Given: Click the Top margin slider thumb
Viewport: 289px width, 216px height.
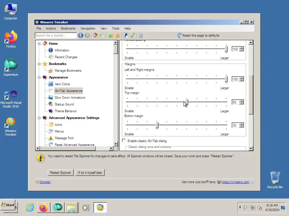Looking at the screenshot, I should tap(187, 102).
